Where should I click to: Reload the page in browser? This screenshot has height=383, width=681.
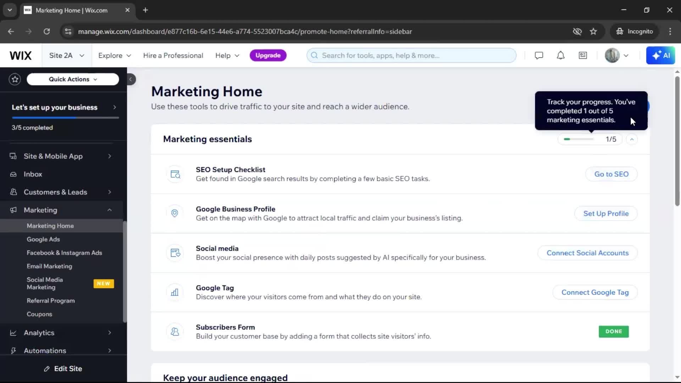coord(46,32)
